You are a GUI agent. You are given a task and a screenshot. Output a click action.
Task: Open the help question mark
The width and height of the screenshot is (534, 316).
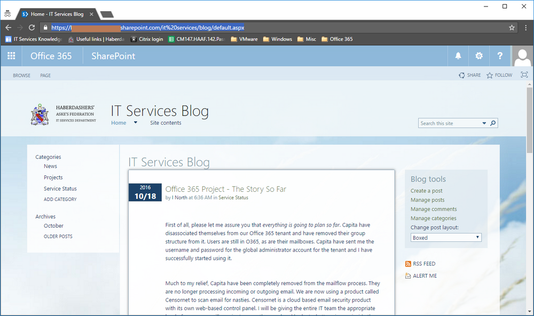[x=500, y=56]
